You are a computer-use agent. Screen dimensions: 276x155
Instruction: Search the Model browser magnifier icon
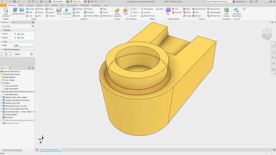pyautogui.click(x=29, y=68)
